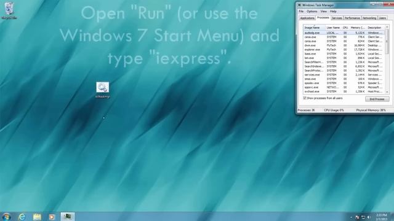Open the Windows Start button

point(7,217)
